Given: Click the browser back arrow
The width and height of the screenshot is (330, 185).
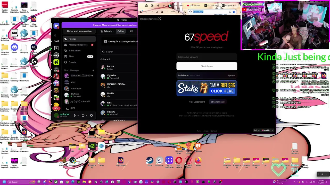Looking at the screenshot, I should tap(146, 12).
